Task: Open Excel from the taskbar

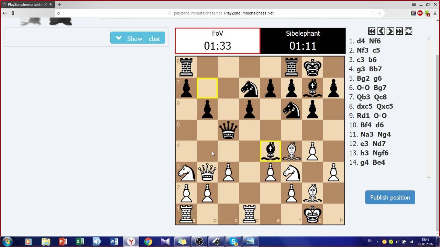Action: (x=80, y=242)
